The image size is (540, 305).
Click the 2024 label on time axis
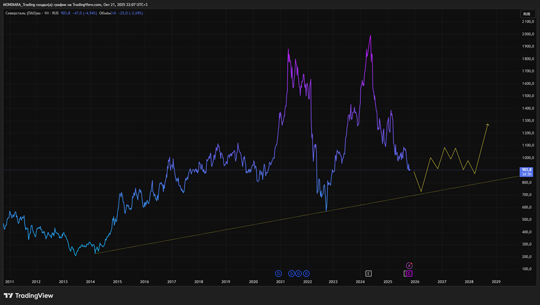[x=360, y=282]
